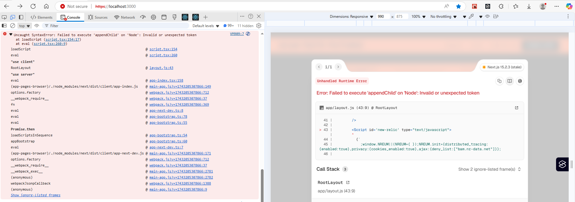This screenshot has width=575, height=202.
Task: Click Not secure site info
Action: [74, 6]
